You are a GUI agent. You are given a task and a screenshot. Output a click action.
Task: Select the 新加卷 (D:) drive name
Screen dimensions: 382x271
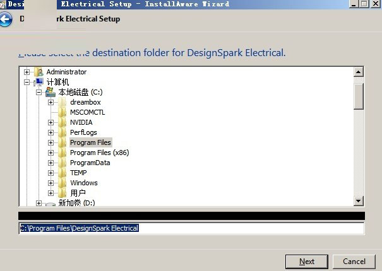76,203
